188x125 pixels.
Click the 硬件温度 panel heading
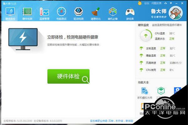click(143, 25)
